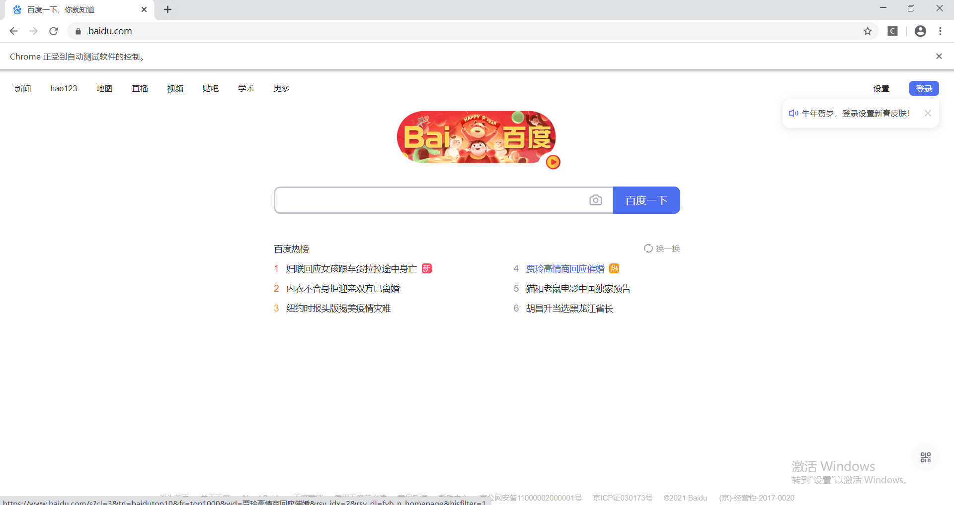Click the 热 badge beside 贾玲高情商回应催婚
Screen dimensions: 954x505
614,268
